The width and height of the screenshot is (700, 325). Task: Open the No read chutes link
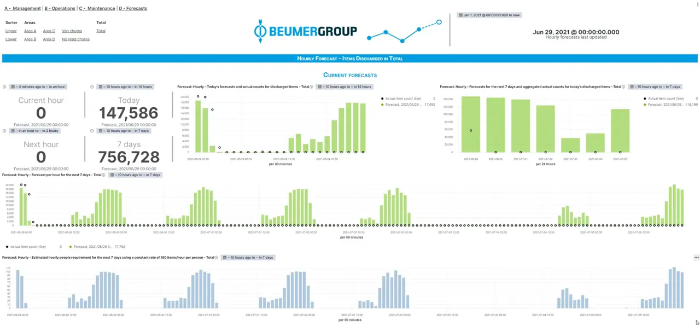tap(75, 39)
